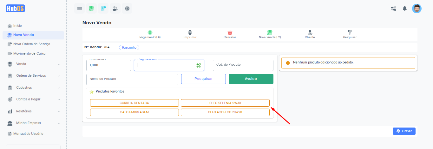
Task: Click the blue Gravar button
Action: [x=404, y=131]
